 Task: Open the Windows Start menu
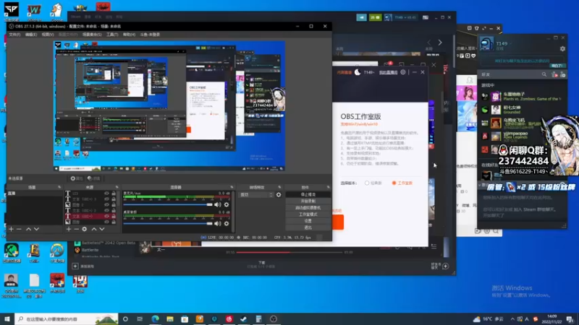(x=7, y=319)
